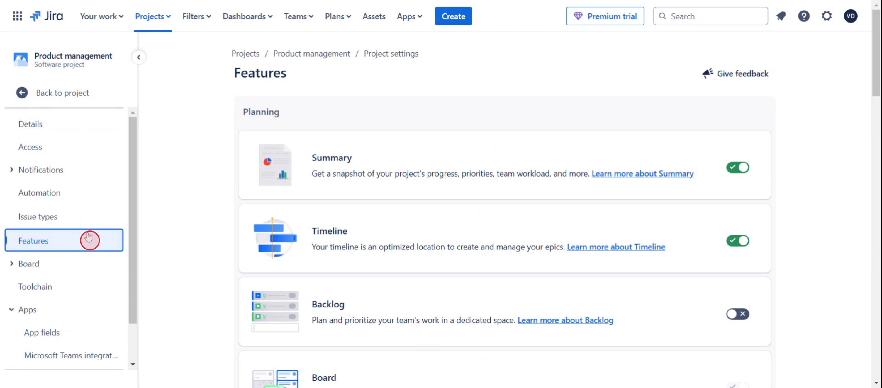Expand the Notifications sidebar section

click(12, 170)
